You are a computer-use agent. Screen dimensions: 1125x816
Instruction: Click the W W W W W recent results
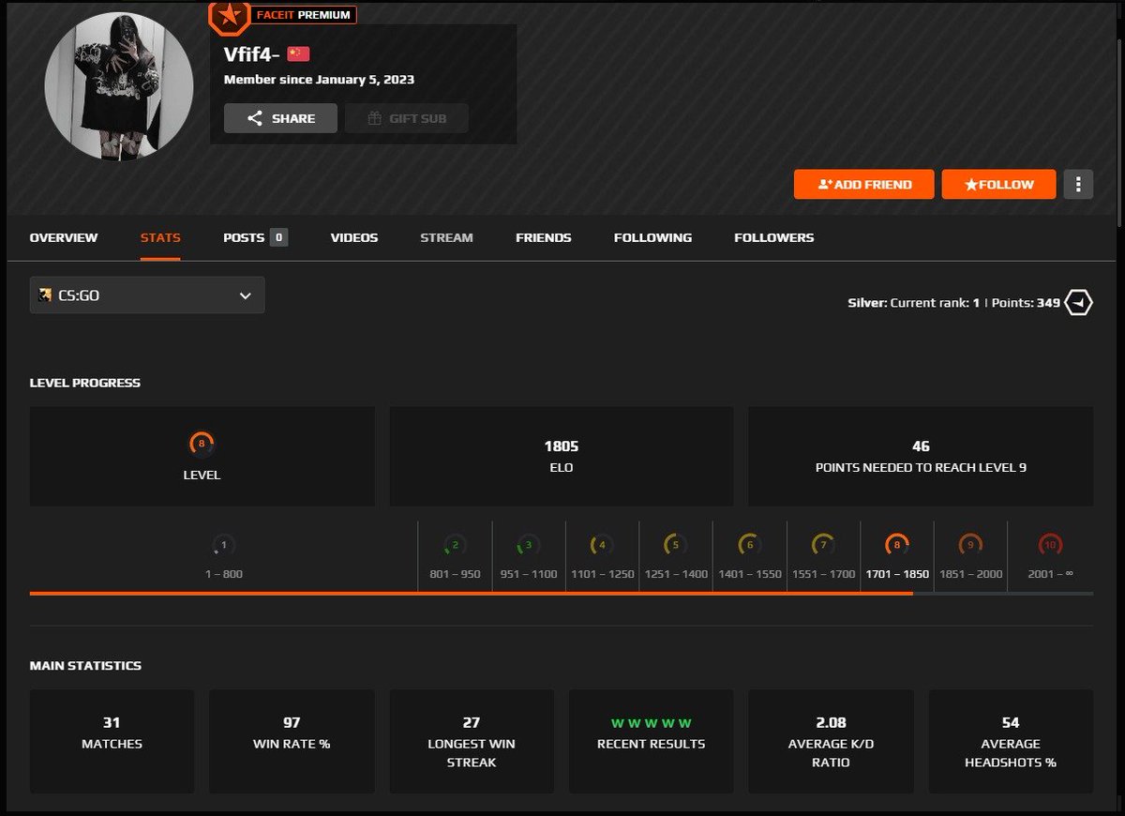click(652, 723)
